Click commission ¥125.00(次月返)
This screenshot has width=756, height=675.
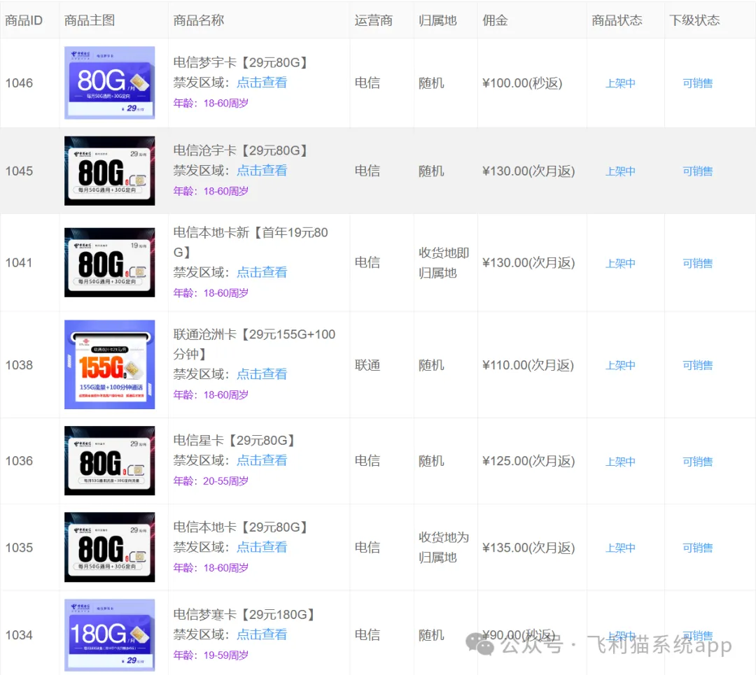tap(528, 461)
